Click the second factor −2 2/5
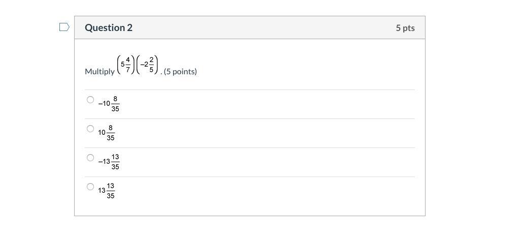 click(x=147, y=65)
